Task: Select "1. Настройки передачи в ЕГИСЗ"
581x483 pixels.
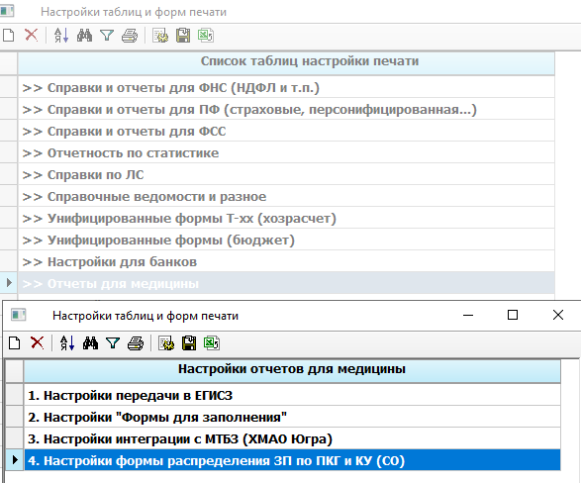Action: 292,395
